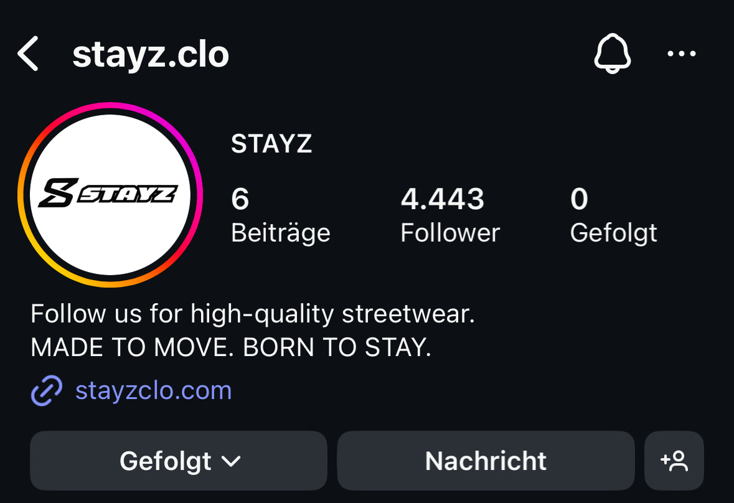The image size is (734, 503).
Task: Tap the add-person suggestions icon button
Action: coord(674,461)
